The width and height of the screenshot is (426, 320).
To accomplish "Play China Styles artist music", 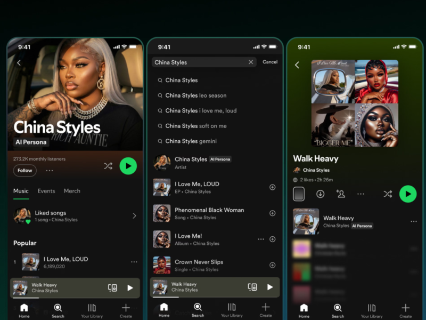I will tap(128, 166).
